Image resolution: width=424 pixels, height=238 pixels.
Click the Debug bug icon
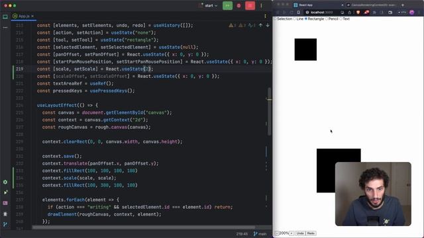click(238, 5)
